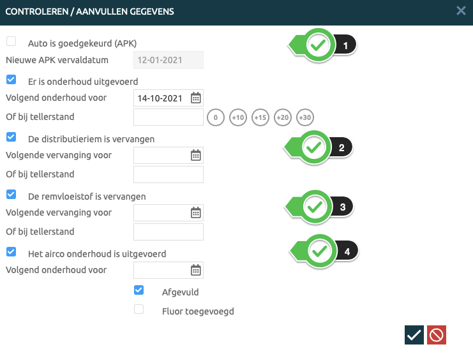Open calendar for distributieriem replacement date
The image size is (473, 363).
pos(196,156)
